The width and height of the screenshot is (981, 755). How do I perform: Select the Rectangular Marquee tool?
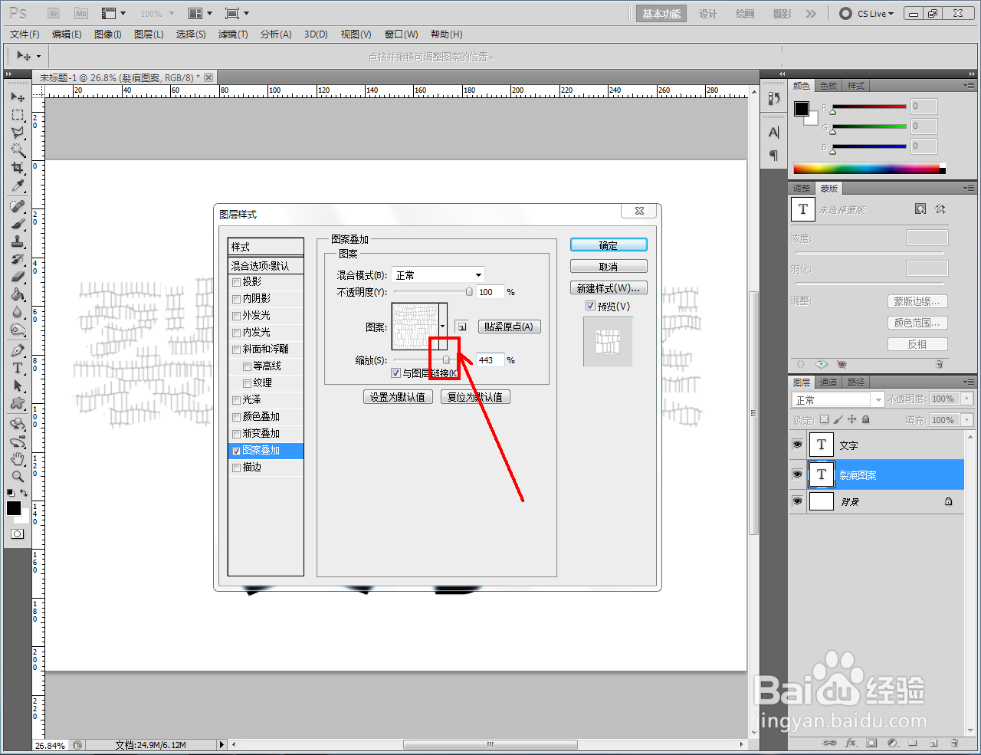click(18, 115)
